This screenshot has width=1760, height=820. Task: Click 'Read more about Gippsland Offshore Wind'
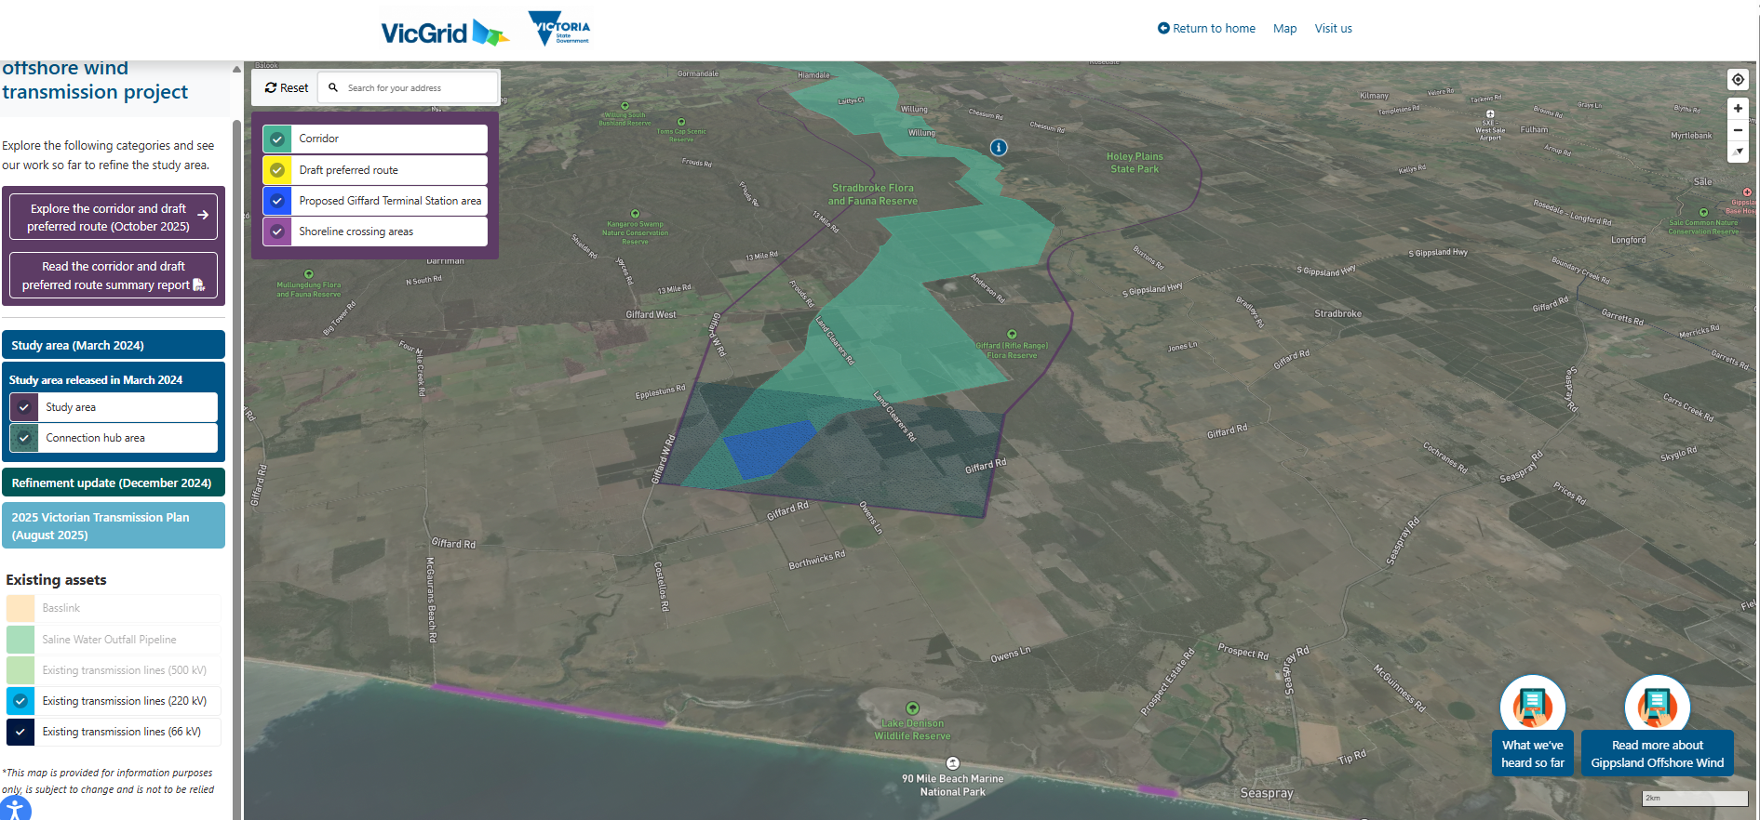(1657, 754)
